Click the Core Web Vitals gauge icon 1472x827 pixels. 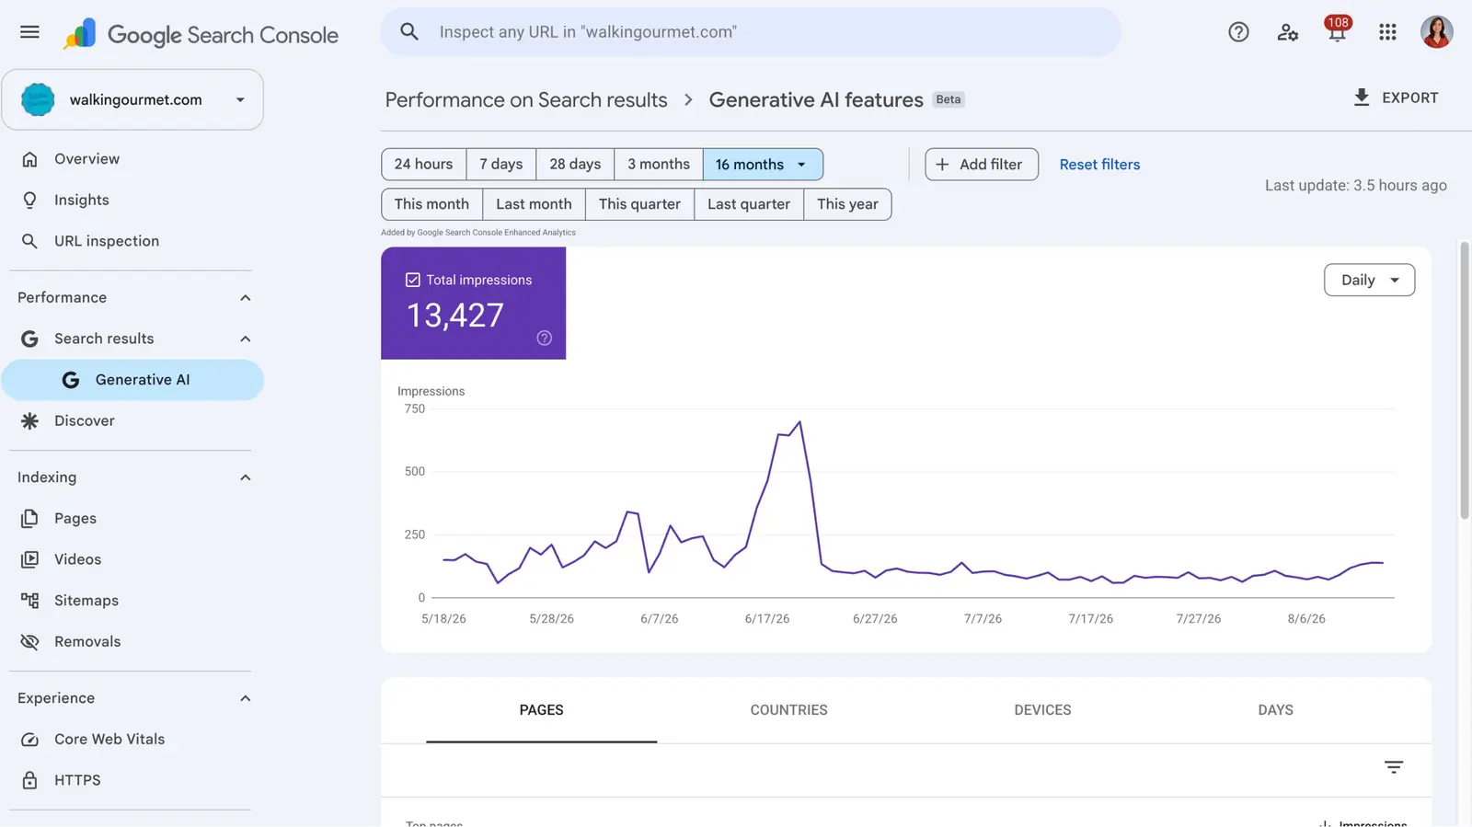(30, 740)
